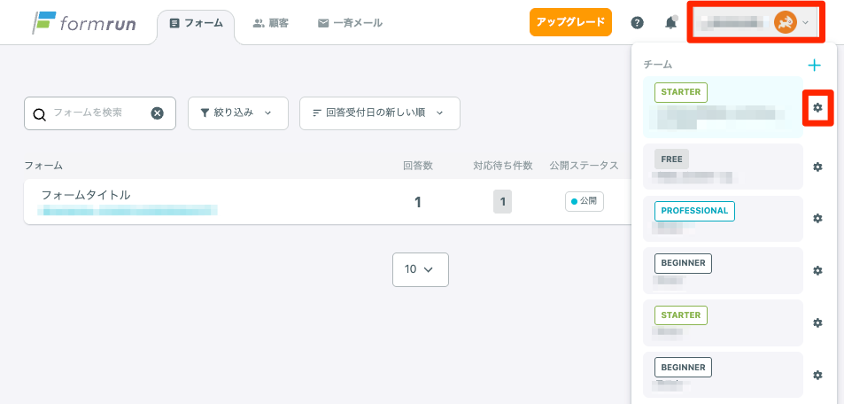Select the フォーム tab
The height and width of the screenshot is (404, 844).
[x=196, y=23]
